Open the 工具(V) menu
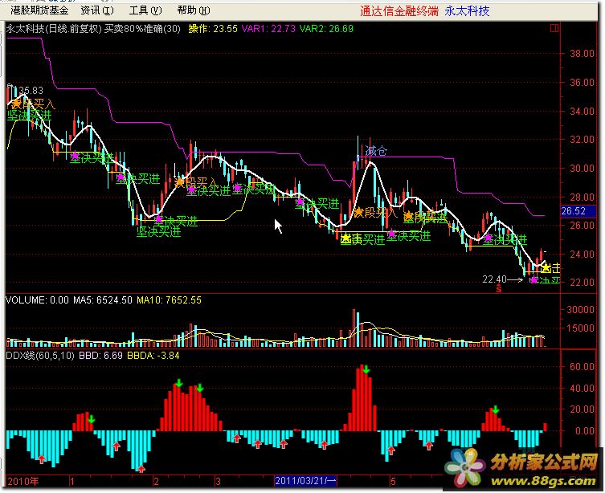This screenshot has width=605, height=493. pyautogui.click(x=145, y=10)
